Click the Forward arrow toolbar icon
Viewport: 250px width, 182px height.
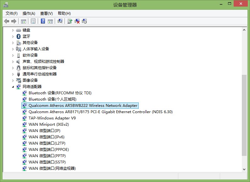pyautogui.click(x=14, y=21)
